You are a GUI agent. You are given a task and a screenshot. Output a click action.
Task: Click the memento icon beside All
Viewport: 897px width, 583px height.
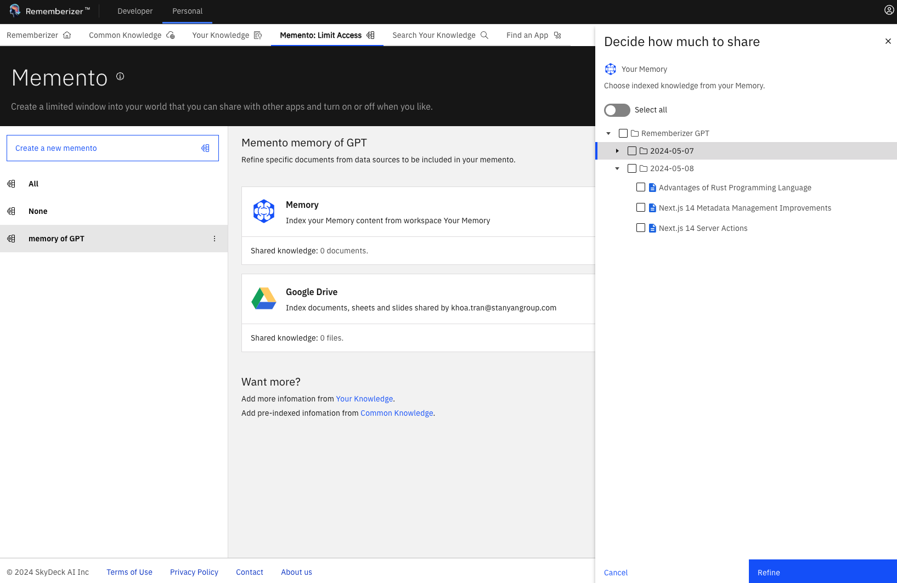pos(11,184)
